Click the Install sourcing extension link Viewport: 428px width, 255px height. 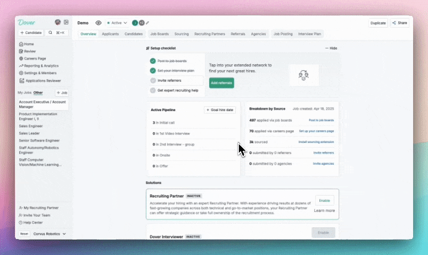(316, 142)
